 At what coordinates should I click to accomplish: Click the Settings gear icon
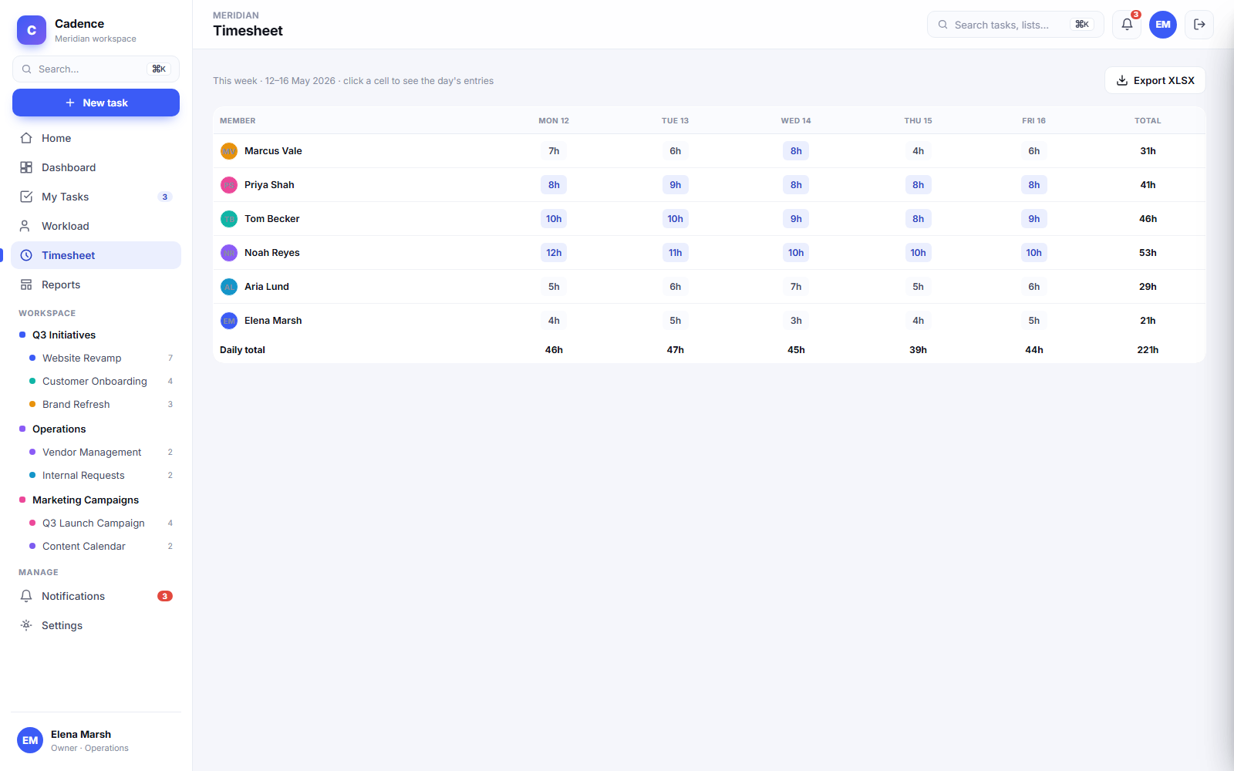pos(26,625)
